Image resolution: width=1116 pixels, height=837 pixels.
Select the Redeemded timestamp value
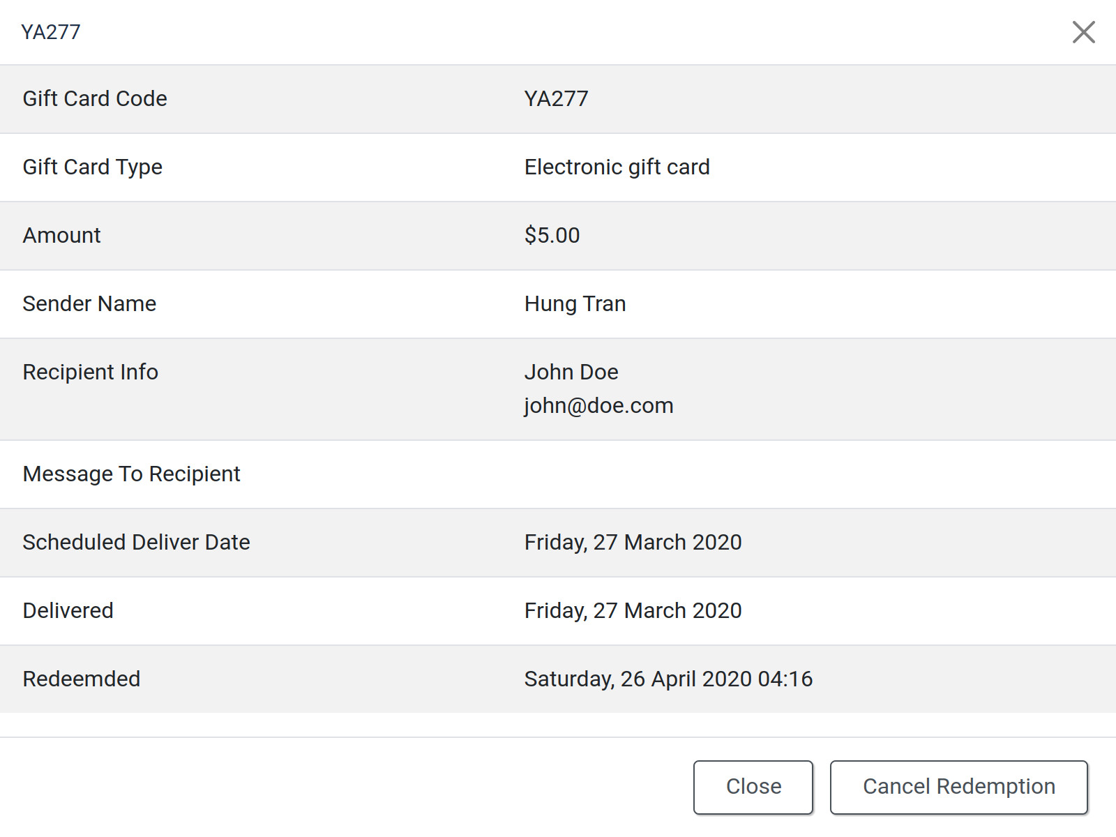[668, 679]
